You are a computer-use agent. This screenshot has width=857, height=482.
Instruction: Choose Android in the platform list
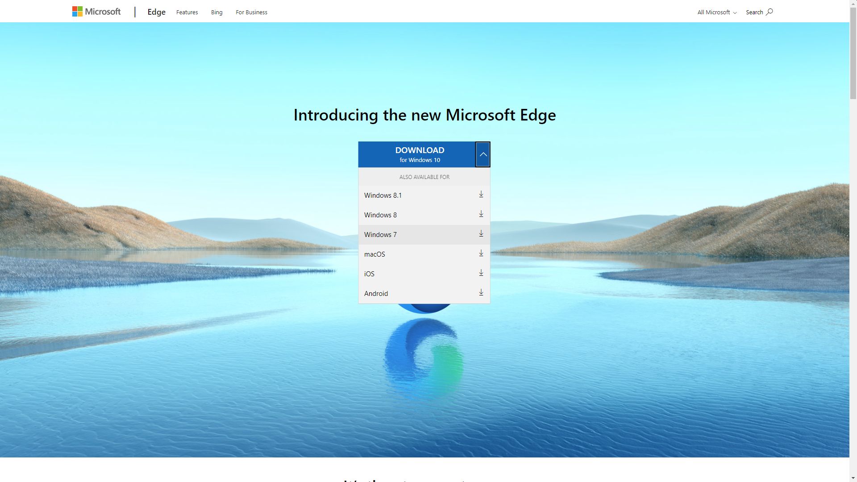[376, 294]
